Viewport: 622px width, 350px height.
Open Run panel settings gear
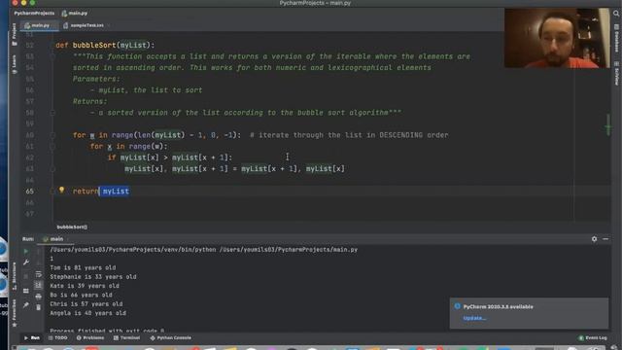(594, 239)
